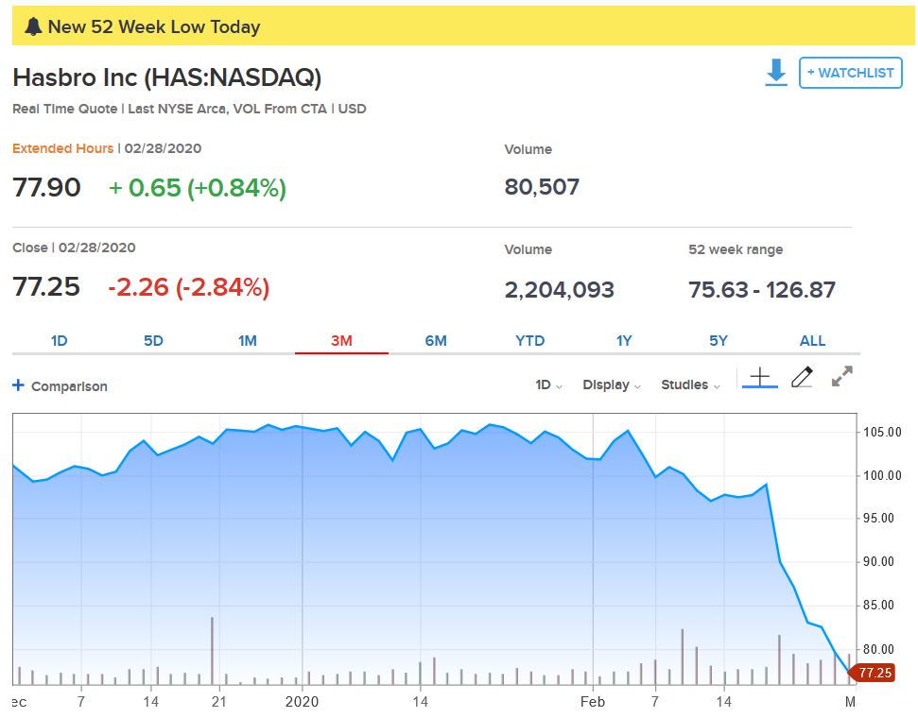Show ALL price history tab
This screenshot has height=718, width=918.
tap(812, 341)
